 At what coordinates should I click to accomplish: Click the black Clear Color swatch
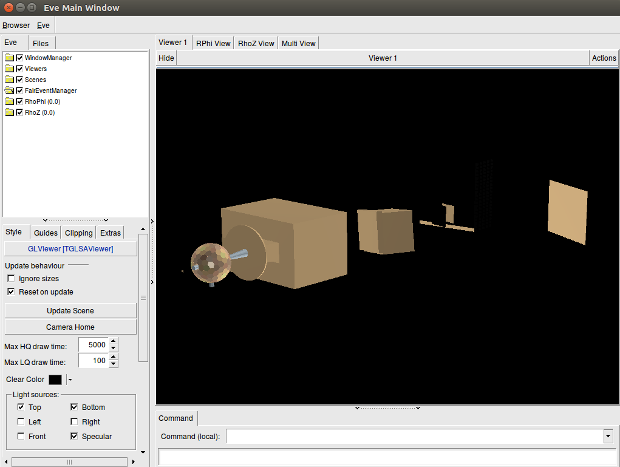click(55, 380)
